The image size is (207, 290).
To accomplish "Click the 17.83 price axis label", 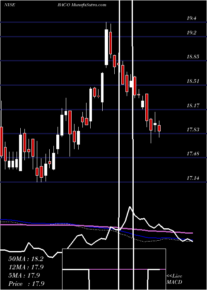I will tap(193, 130).
